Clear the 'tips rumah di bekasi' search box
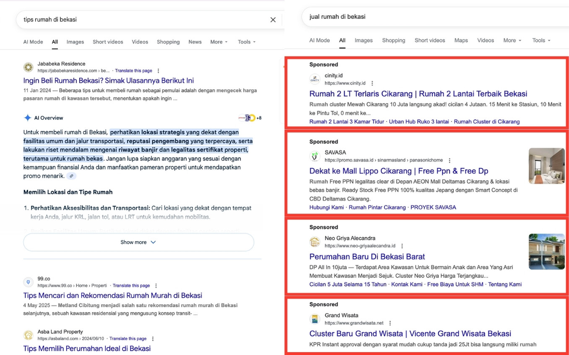 (273, 20)
